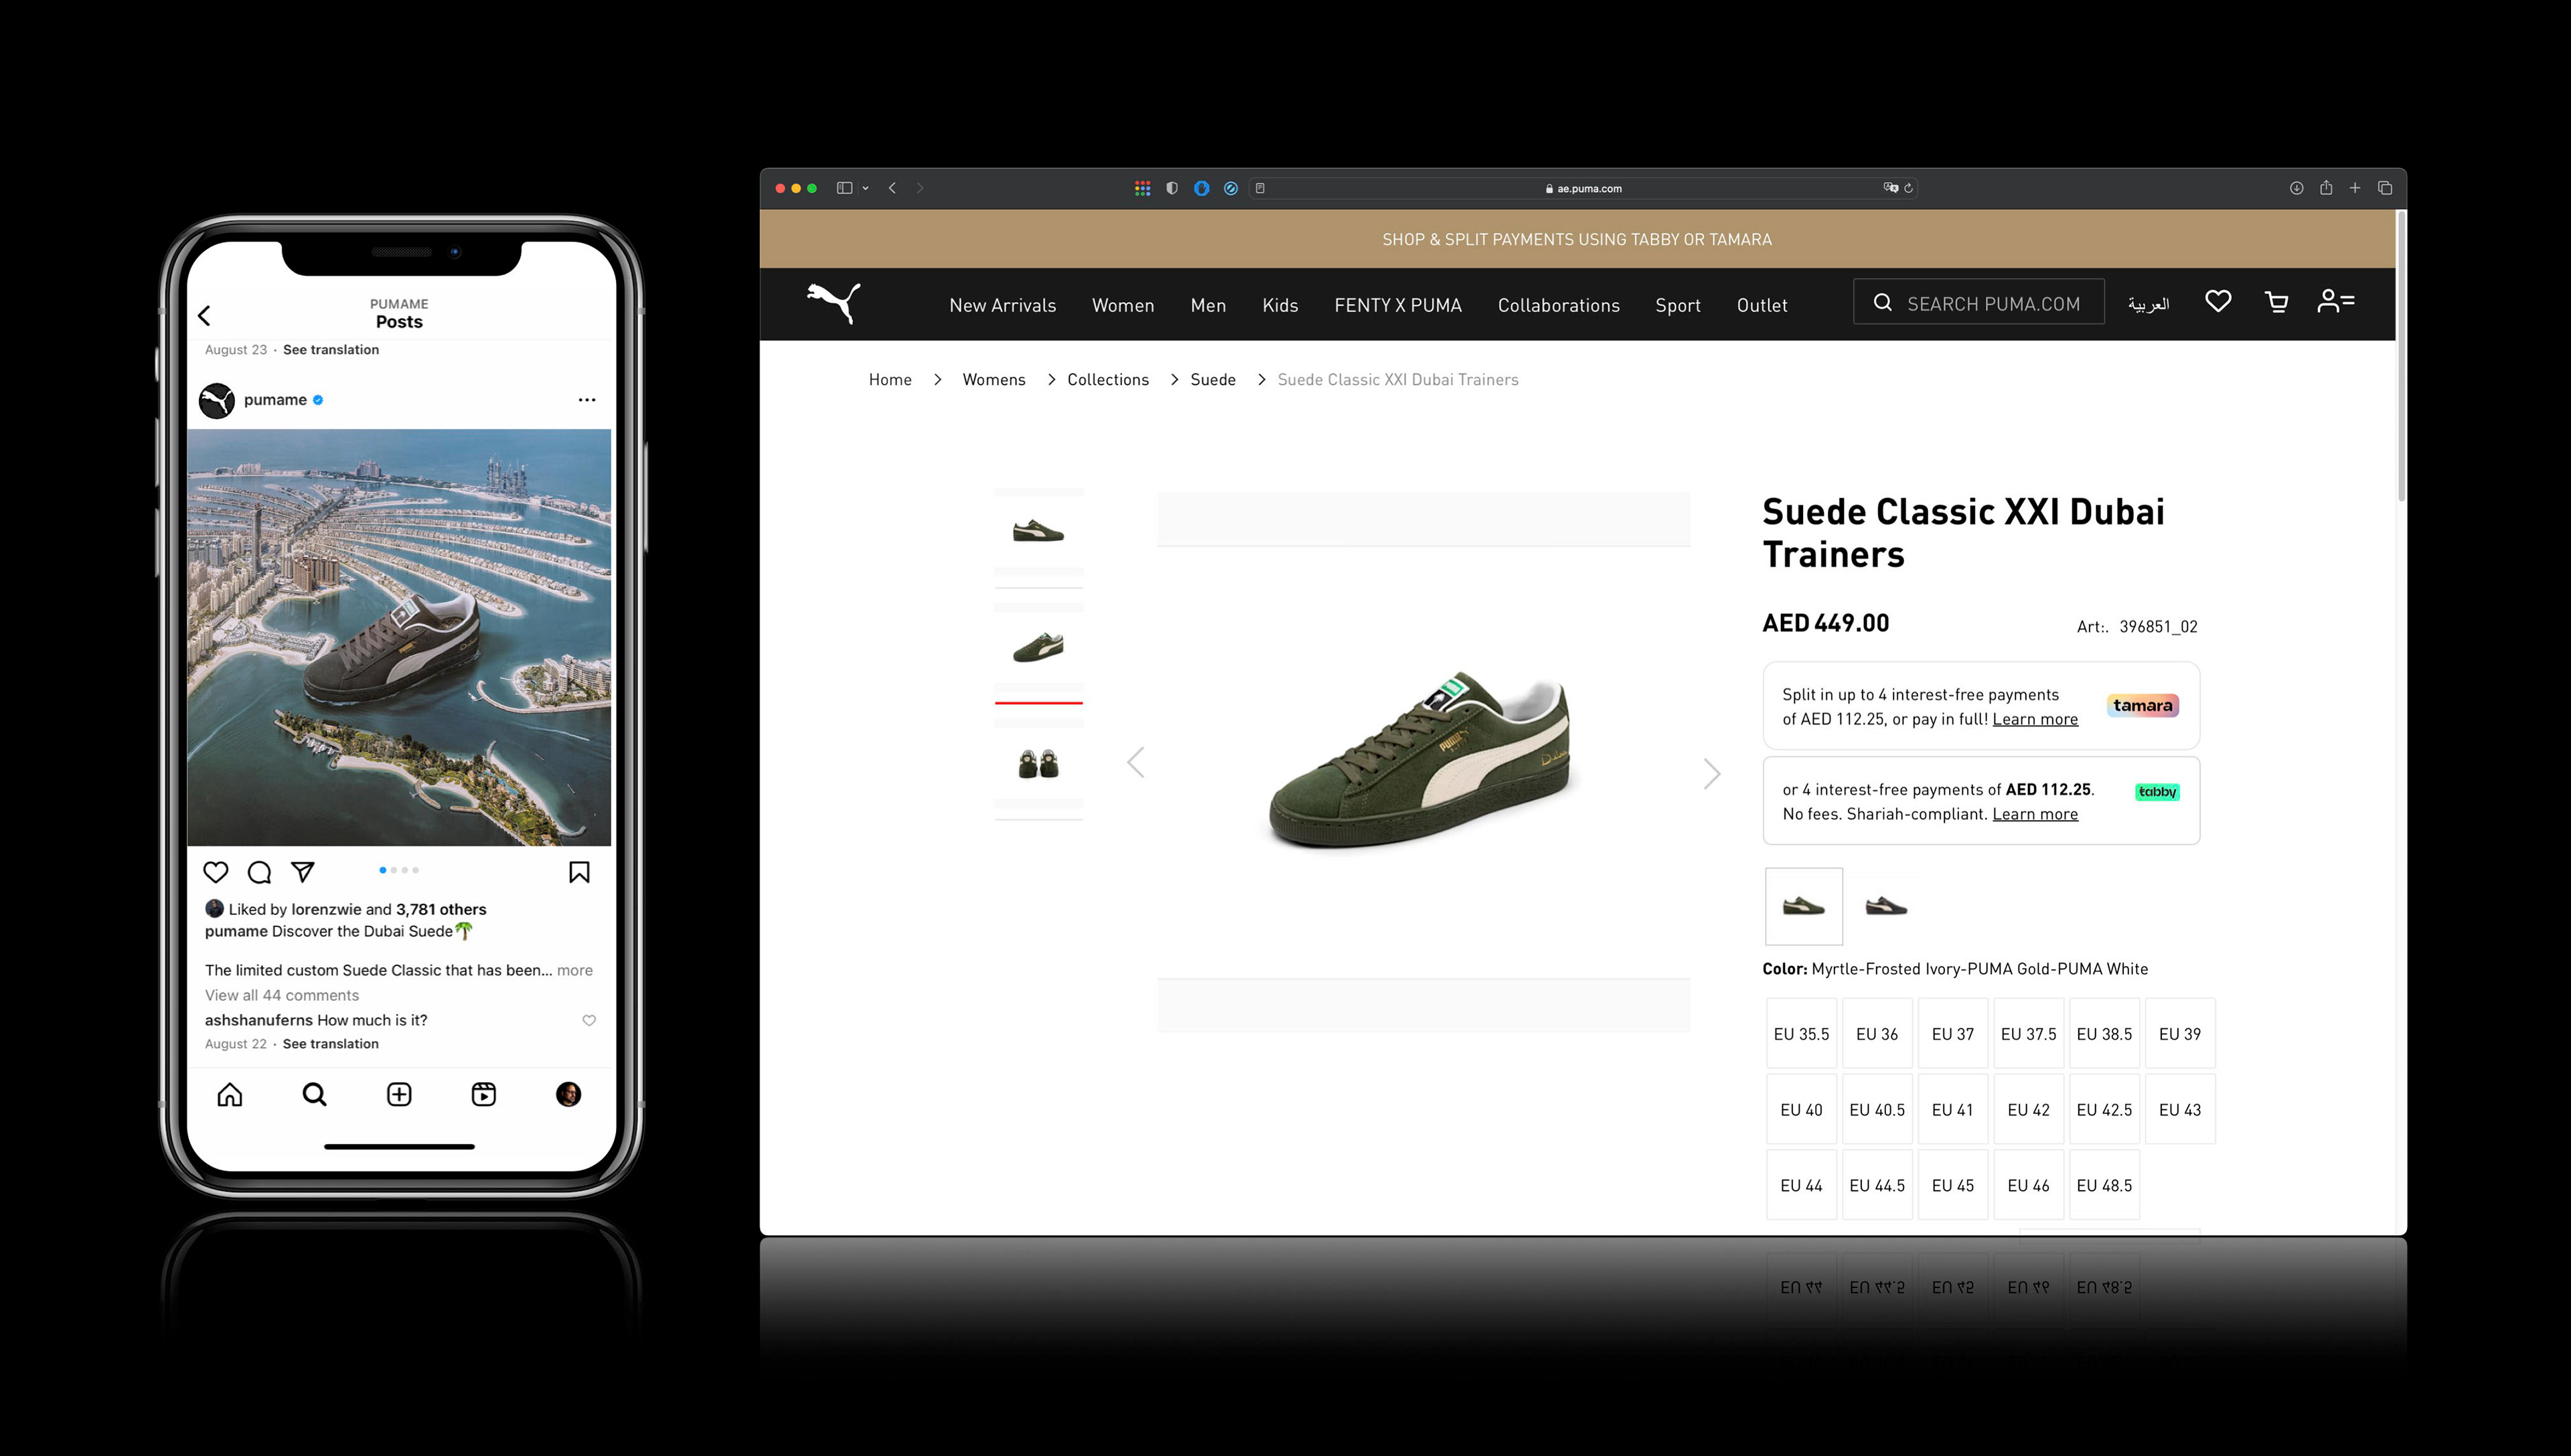Open a new Safari tab with plus
The image size is (2571, 1456).
pyautogui.click(x=2355, y=188)
